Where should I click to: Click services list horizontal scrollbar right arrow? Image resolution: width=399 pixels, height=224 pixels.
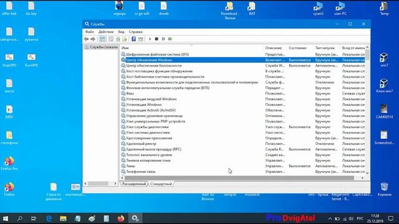[x=362, y=178]
